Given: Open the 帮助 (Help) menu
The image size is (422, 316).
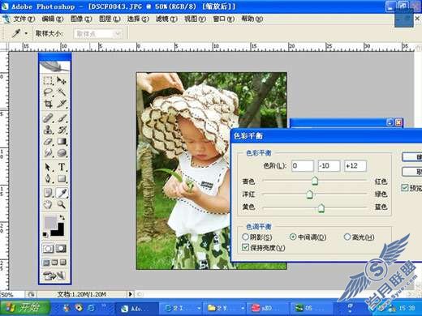Looking at the screenshot, I should click(252, 19).
